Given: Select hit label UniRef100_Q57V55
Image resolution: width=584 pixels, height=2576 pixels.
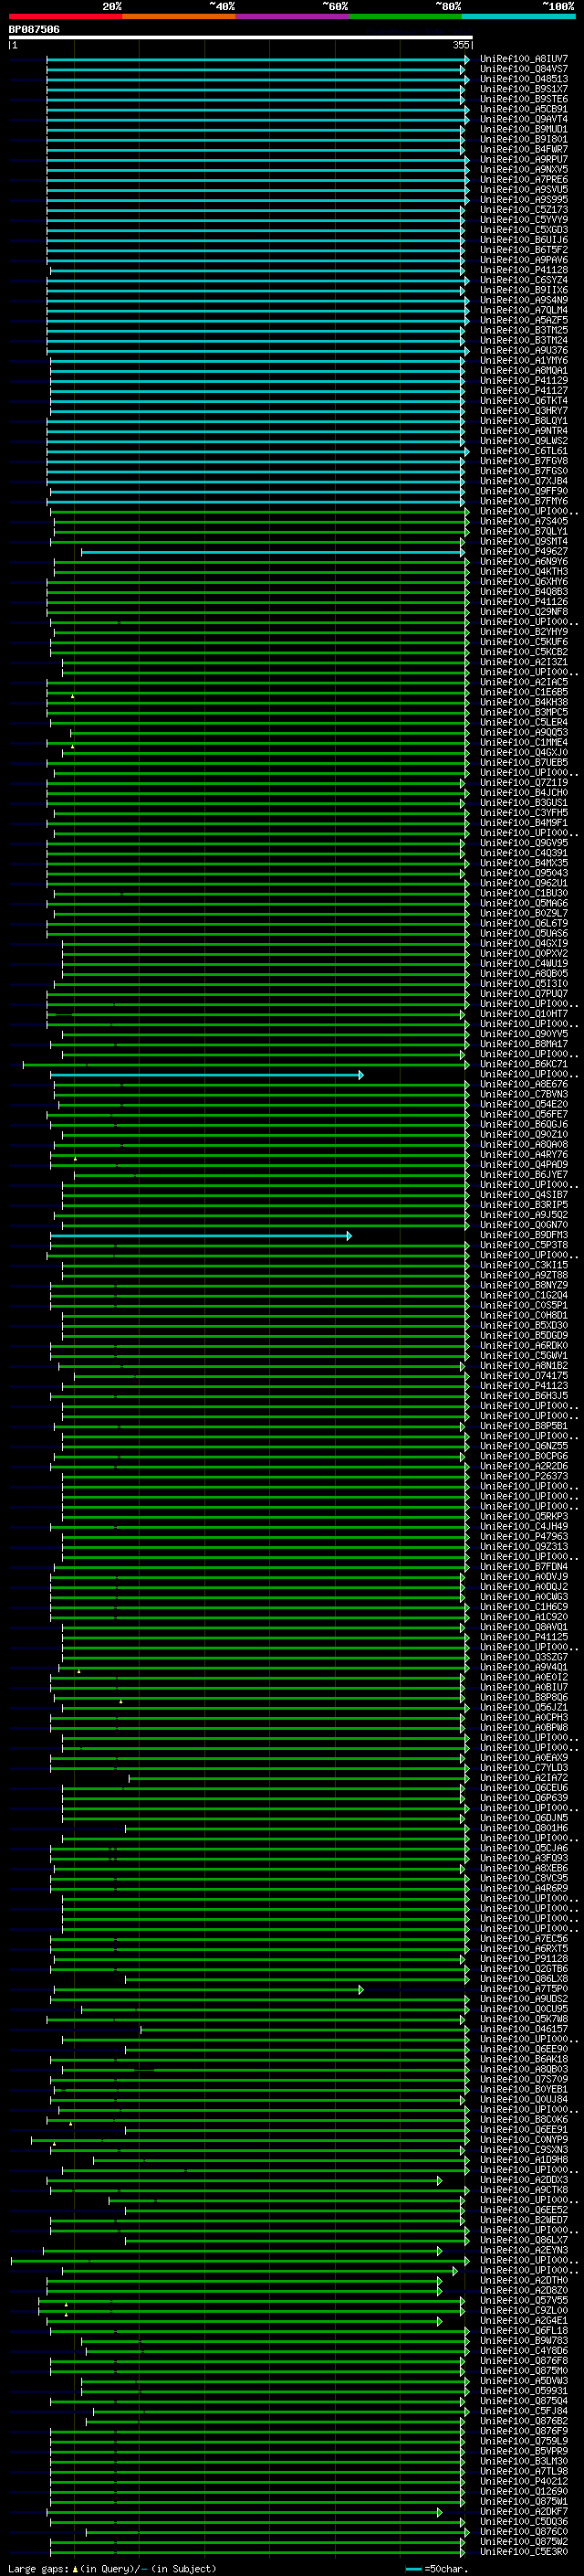Looking at the screenshot, I should [524, 2300].
